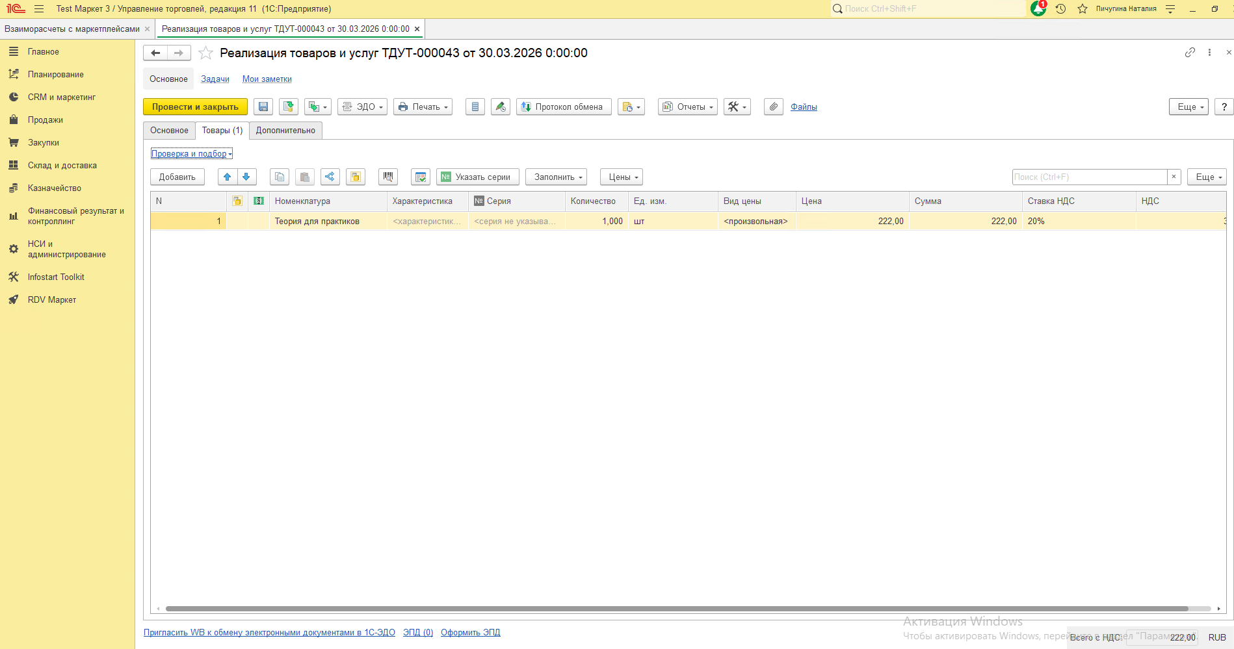Open the Отчеты dropdown
Viewport: 1234px width, 649px height.
point(688,107)
